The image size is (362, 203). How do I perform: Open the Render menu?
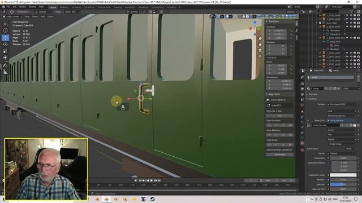23,7
